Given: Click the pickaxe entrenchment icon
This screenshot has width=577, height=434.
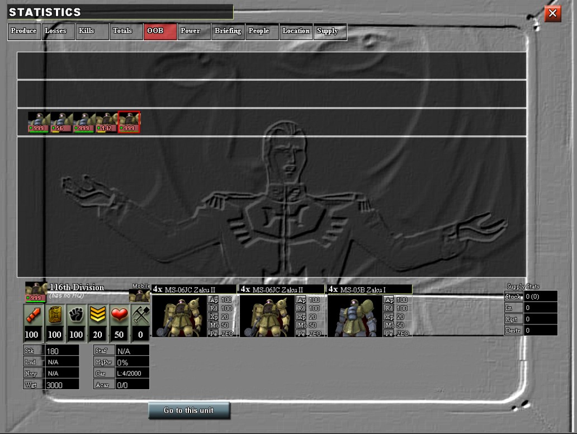Looking at the screenshot, I should (140, 315).
